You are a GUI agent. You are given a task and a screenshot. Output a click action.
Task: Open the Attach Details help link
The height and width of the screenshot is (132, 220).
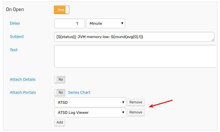tap(23, 79)
